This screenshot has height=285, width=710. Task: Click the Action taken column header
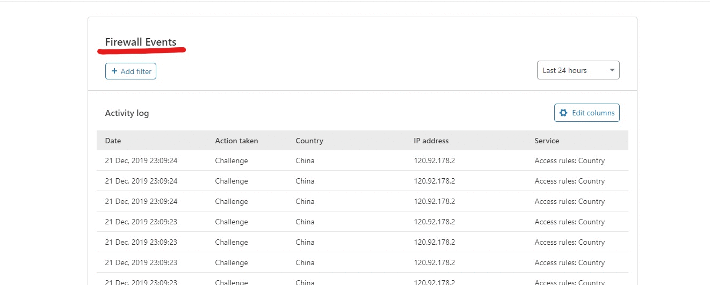[x=236, y=141]
